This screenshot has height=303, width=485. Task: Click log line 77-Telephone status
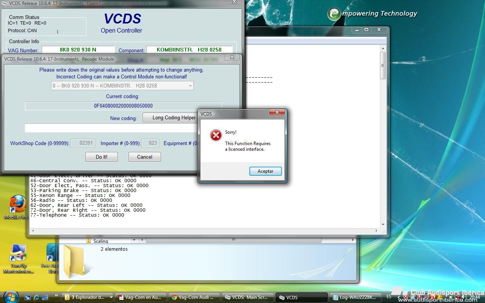tap(77, 215)
